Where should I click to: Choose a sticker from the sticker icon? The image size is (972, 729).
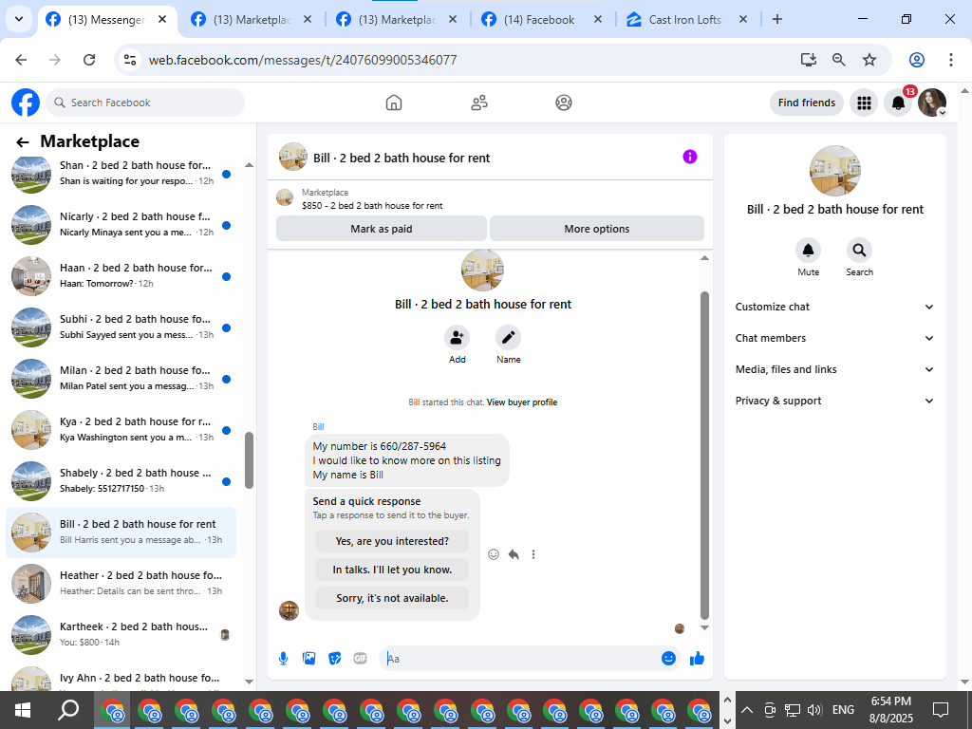pyautogui.click(x=335, y=659)
